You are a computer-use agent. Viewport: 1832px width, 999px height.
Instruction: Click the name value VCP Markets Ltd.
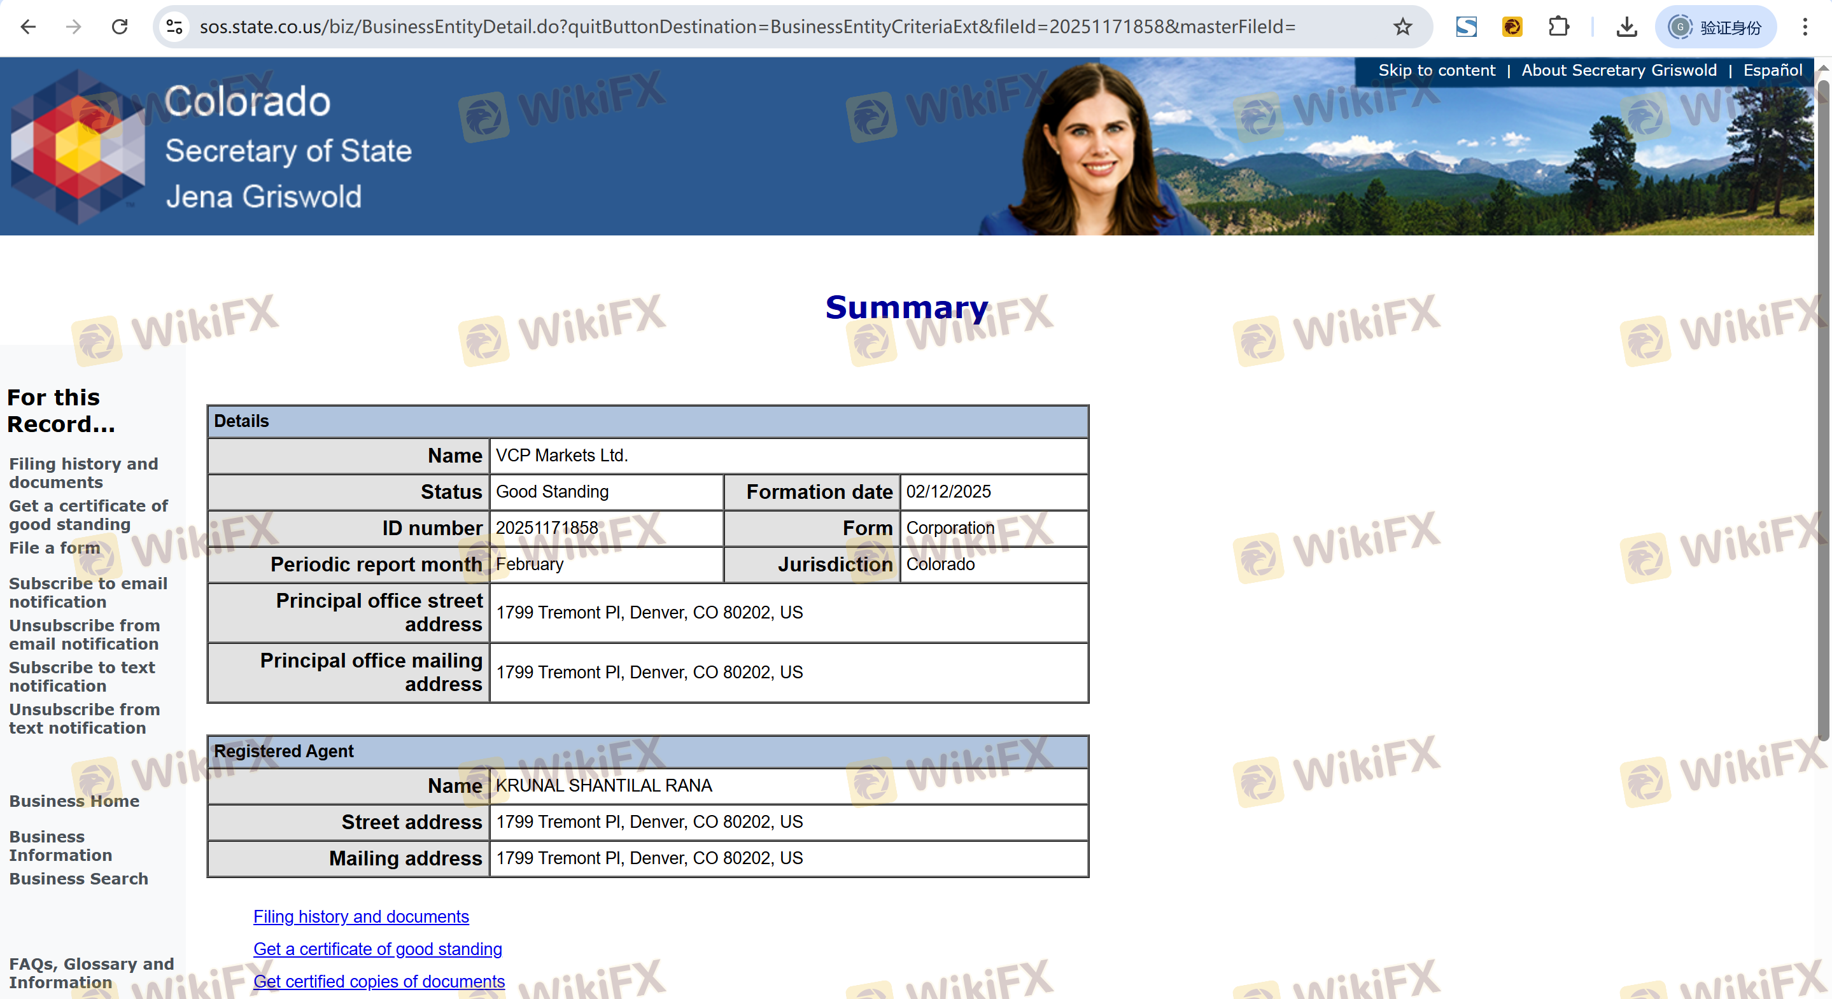pos(562,455)
